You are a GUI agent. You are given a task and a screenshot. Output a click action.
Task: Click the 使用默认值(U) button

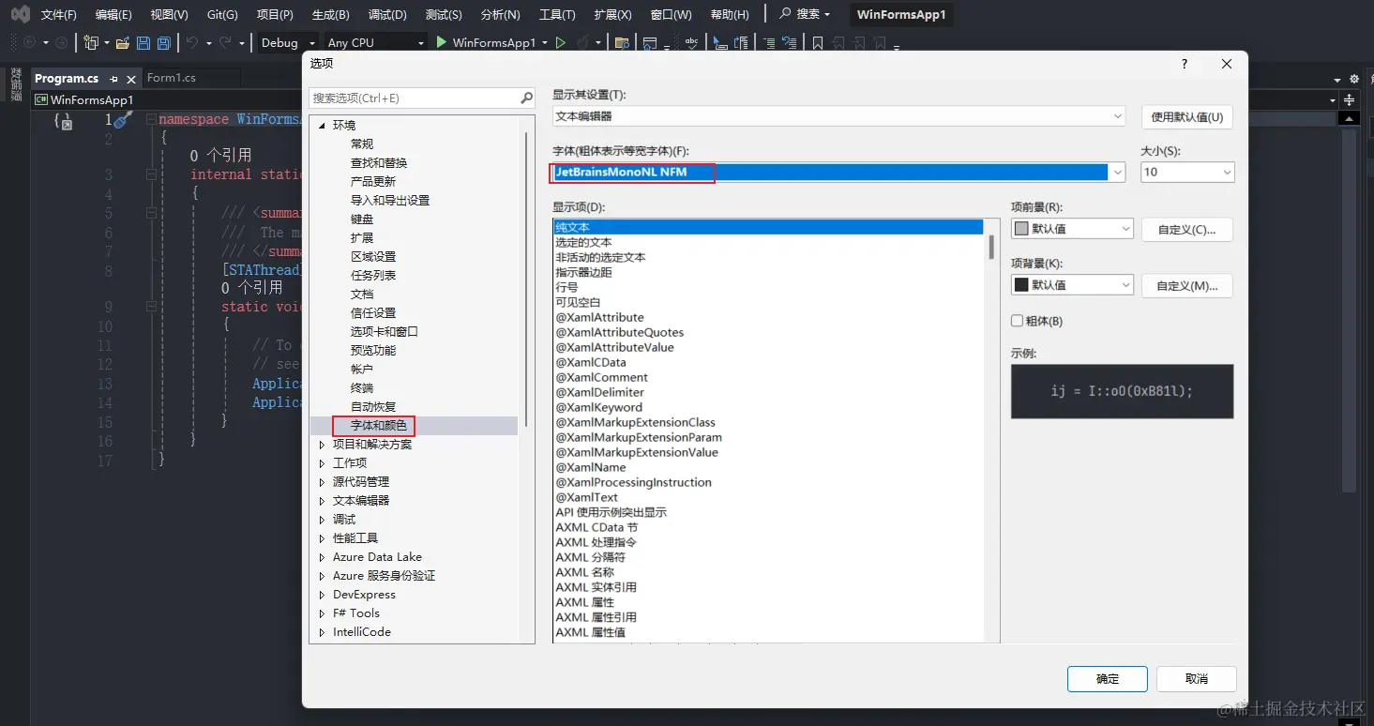coord(1187,117)
